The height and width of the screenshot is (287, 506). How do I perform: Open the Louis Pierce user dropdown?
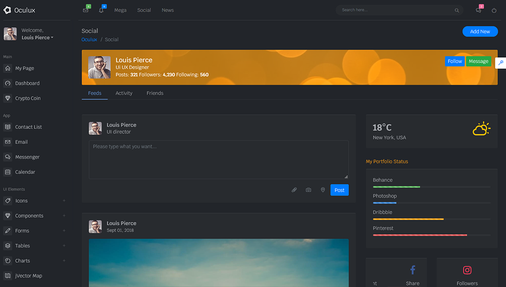click(37, 37)
